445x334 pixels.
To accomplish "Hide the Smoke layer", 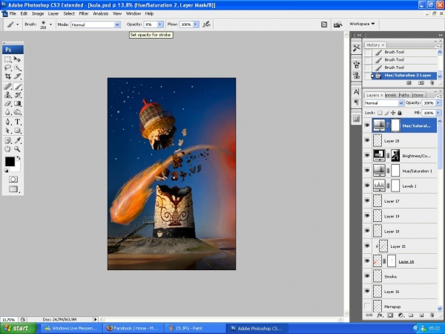I will coord(367,276).
